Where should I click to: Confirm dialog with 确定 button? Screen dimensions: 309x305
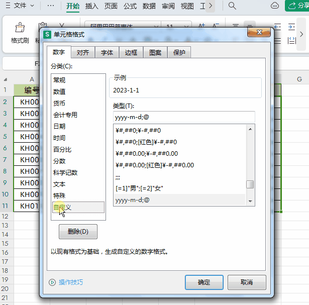(204, 282)
